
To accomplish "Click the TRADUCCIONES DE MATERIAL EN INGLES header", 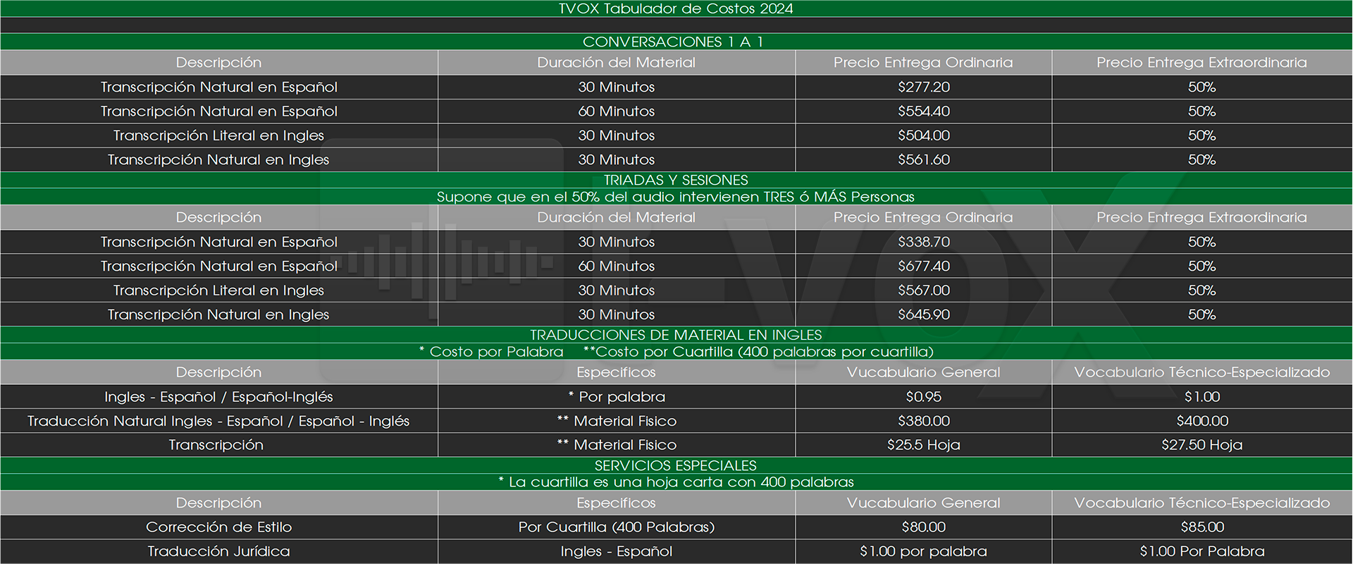I will coord(675,335).
